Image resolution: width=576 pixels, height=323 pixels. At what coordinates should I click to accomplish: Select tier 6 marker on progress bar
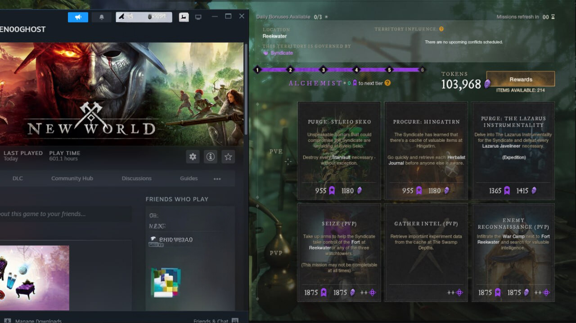tap(422, 70)
